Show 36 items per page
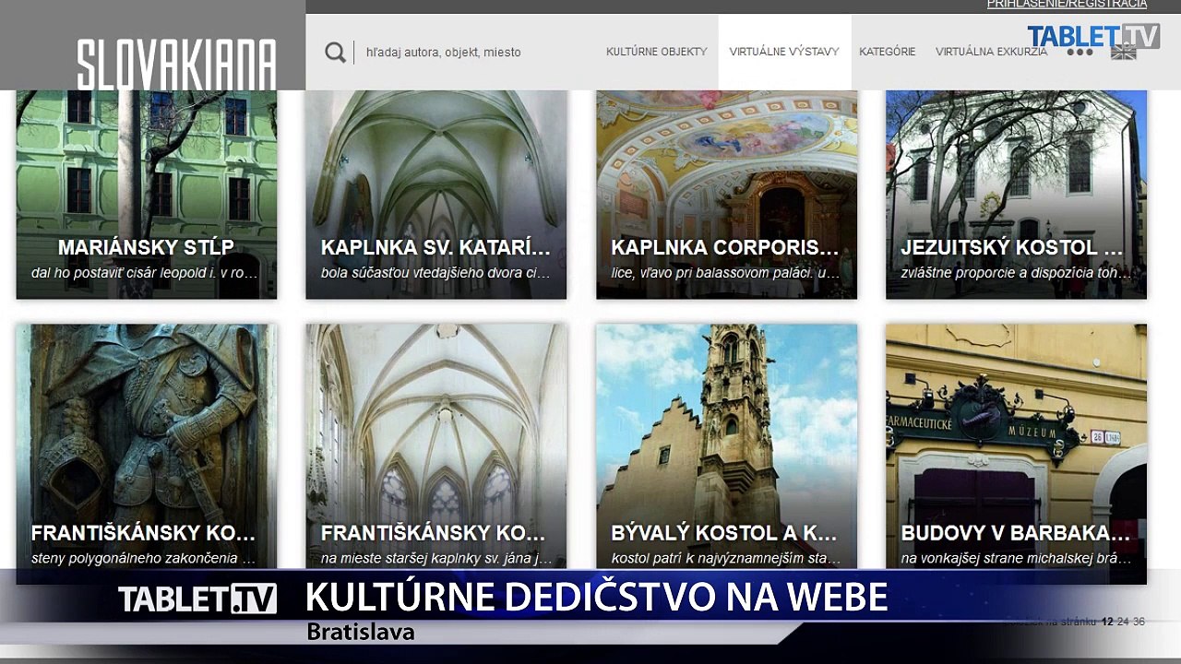1181x664 pixels. pyautogui.click(x=1139, y=622)
